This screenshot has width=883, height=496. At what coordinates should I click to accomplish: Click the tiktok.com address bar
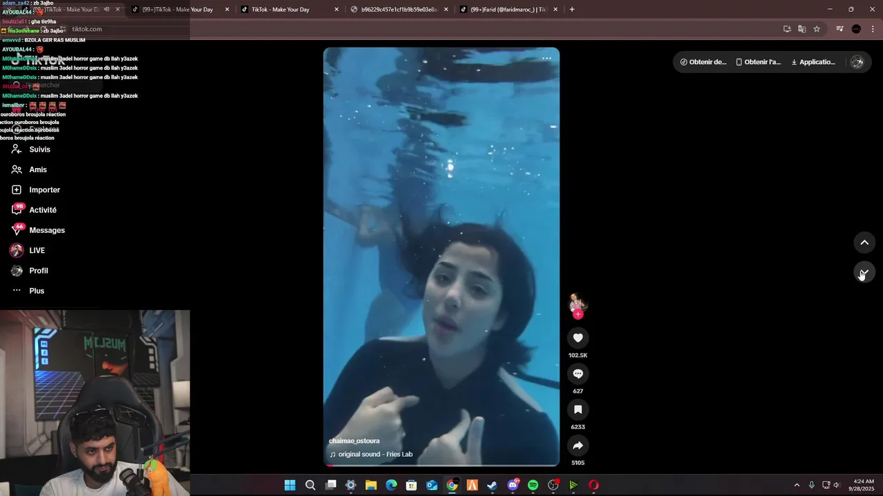coord(414,29)
